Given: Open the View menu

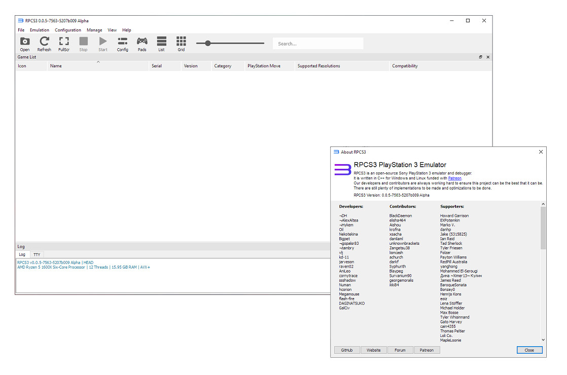Looking at the screenshot, I should 112,30.
